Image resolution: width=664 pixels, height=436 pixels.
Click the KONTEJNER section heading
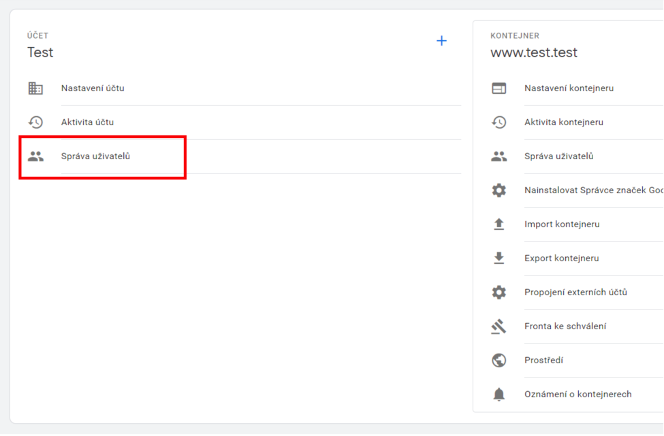coord(515,35)
